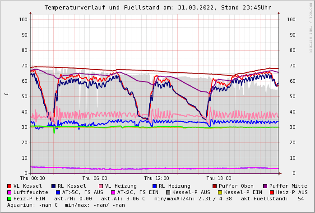Select the dark blue RL Kessel swatch
315x213 pixels.
click(x=54, y=186)
